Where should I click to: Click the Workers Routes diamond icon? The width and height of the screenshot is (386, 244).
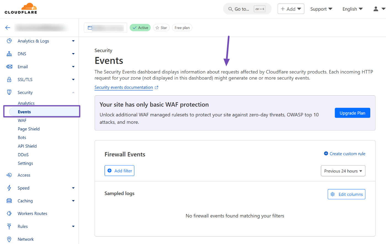coord(9,213)
